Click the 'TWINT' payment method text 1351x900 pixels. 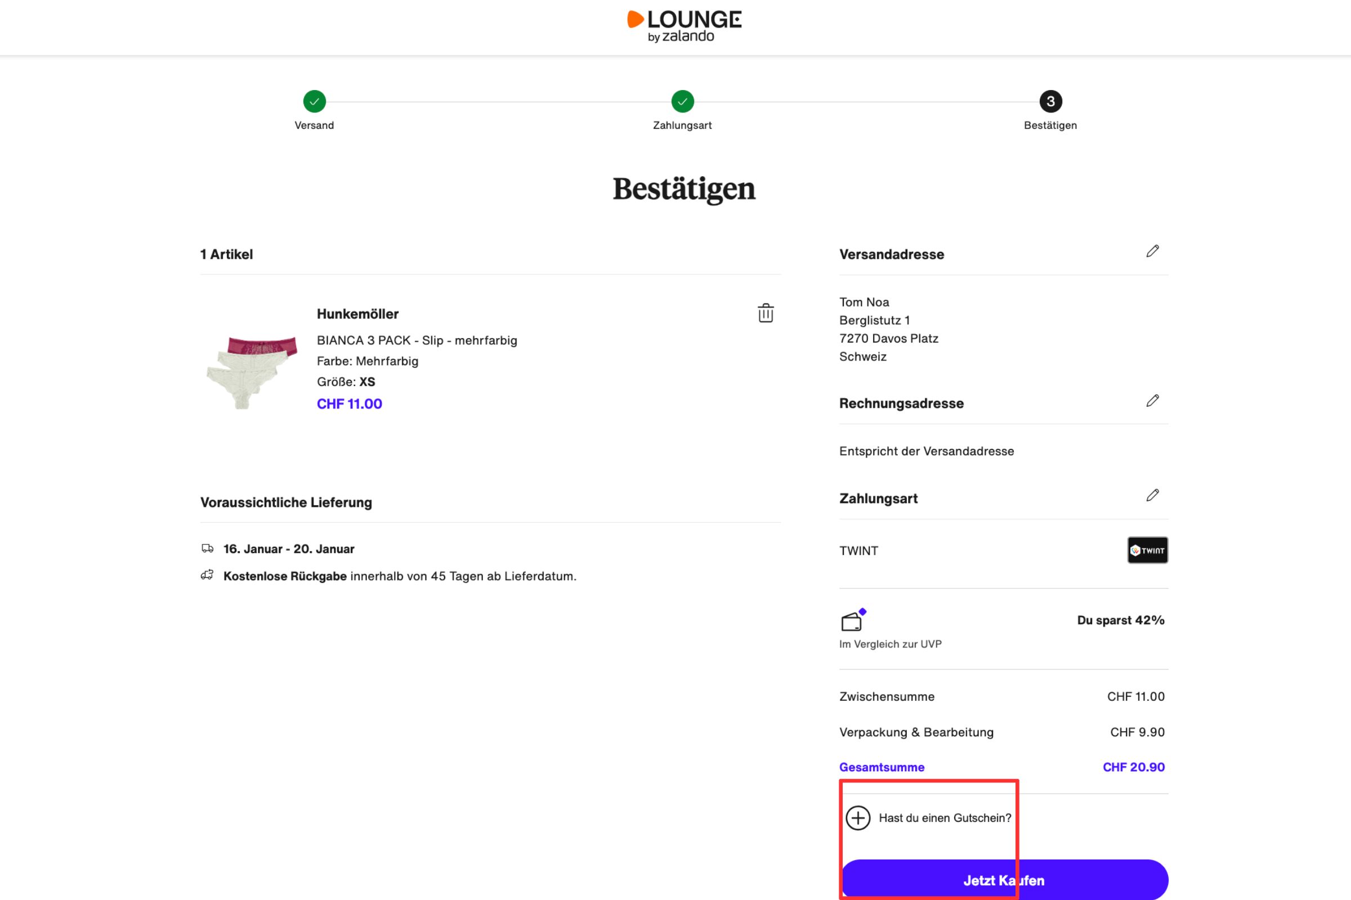(x=858, y=551)
